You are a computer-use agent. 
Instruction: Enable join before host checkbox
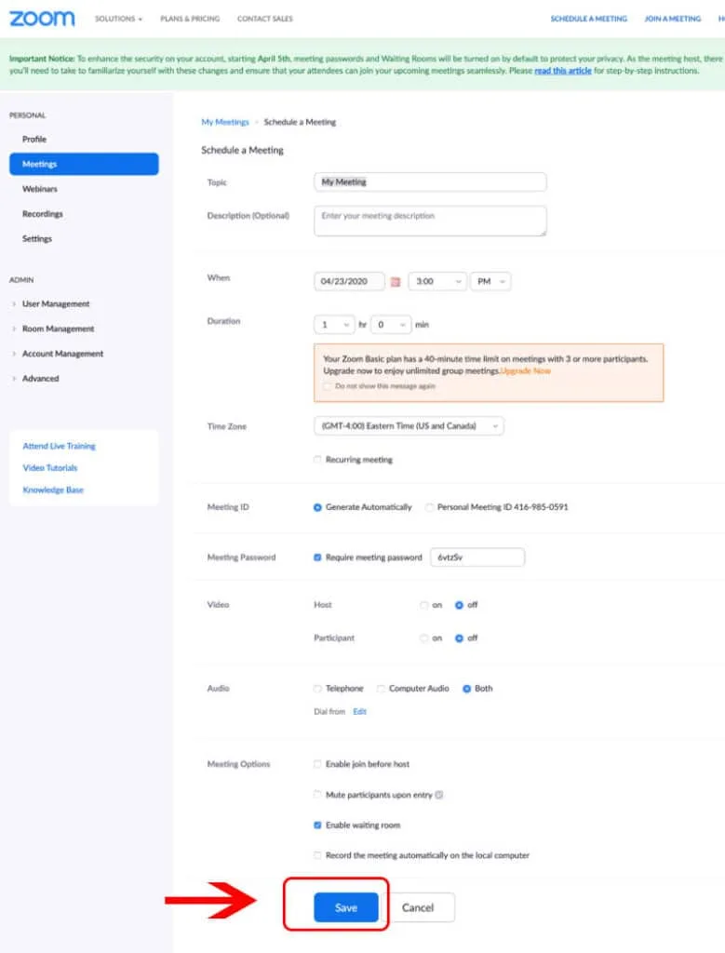tap(317, 764)
